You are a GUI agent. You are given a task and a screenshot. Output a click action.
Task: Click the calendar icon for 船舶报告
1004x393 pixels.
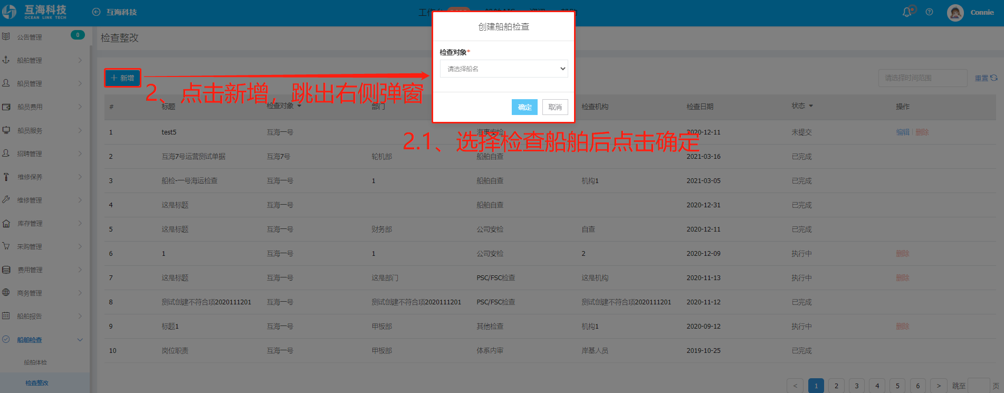coord(6,315)
